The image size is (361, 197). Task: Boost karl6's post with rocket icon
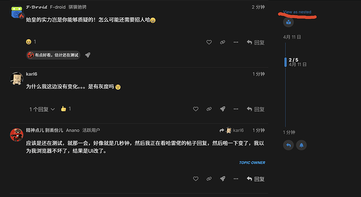222,109
